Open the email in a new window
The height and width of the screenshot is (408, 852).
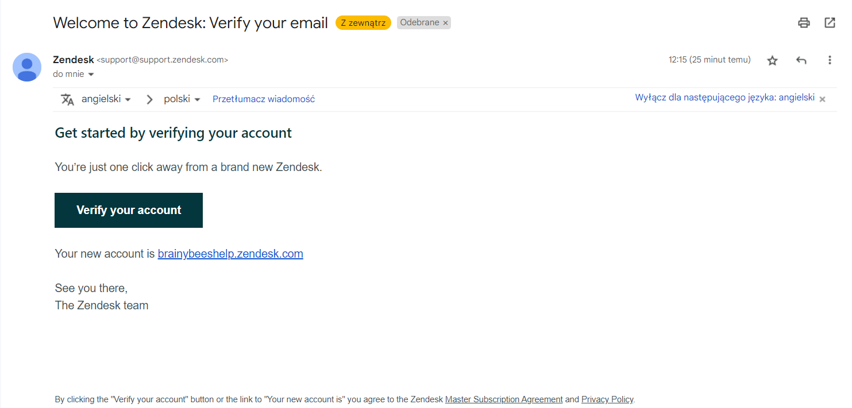point(830,23)
